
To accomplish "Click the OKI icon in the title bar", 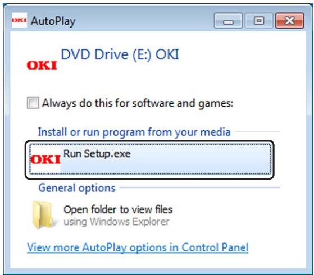I will [19, 20].
